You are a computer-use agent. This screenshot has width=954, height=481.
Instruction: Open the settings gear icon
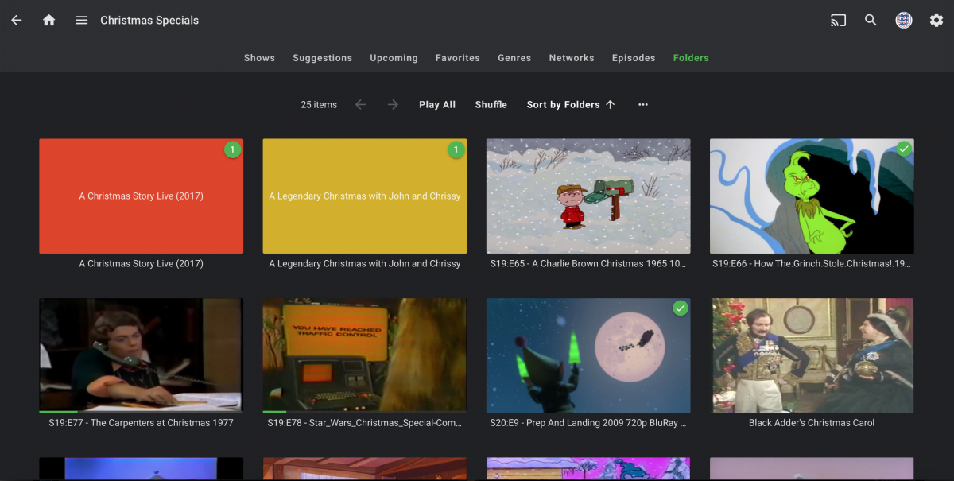coord(937,21)
